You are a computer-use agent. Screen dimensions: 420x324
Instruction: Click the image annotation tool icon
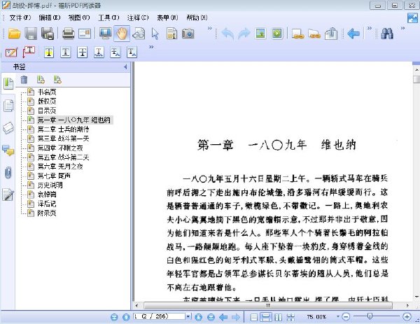pos(260,34)
